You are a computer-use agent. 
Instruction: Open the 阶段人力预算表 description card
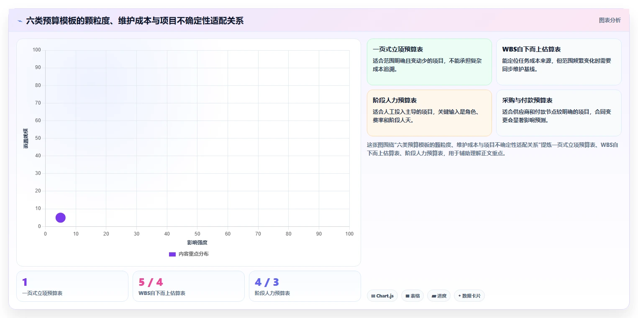point(429,113)
